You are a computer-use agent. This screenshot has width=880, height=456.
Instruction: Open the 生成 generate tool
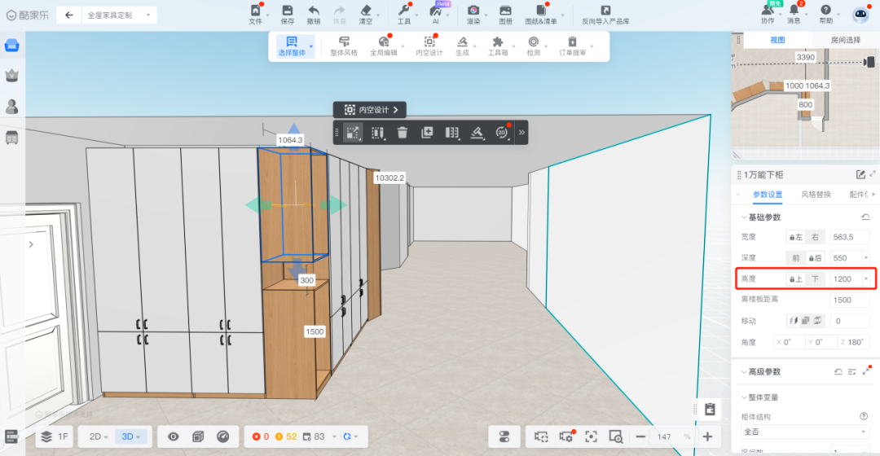(463, 46)
